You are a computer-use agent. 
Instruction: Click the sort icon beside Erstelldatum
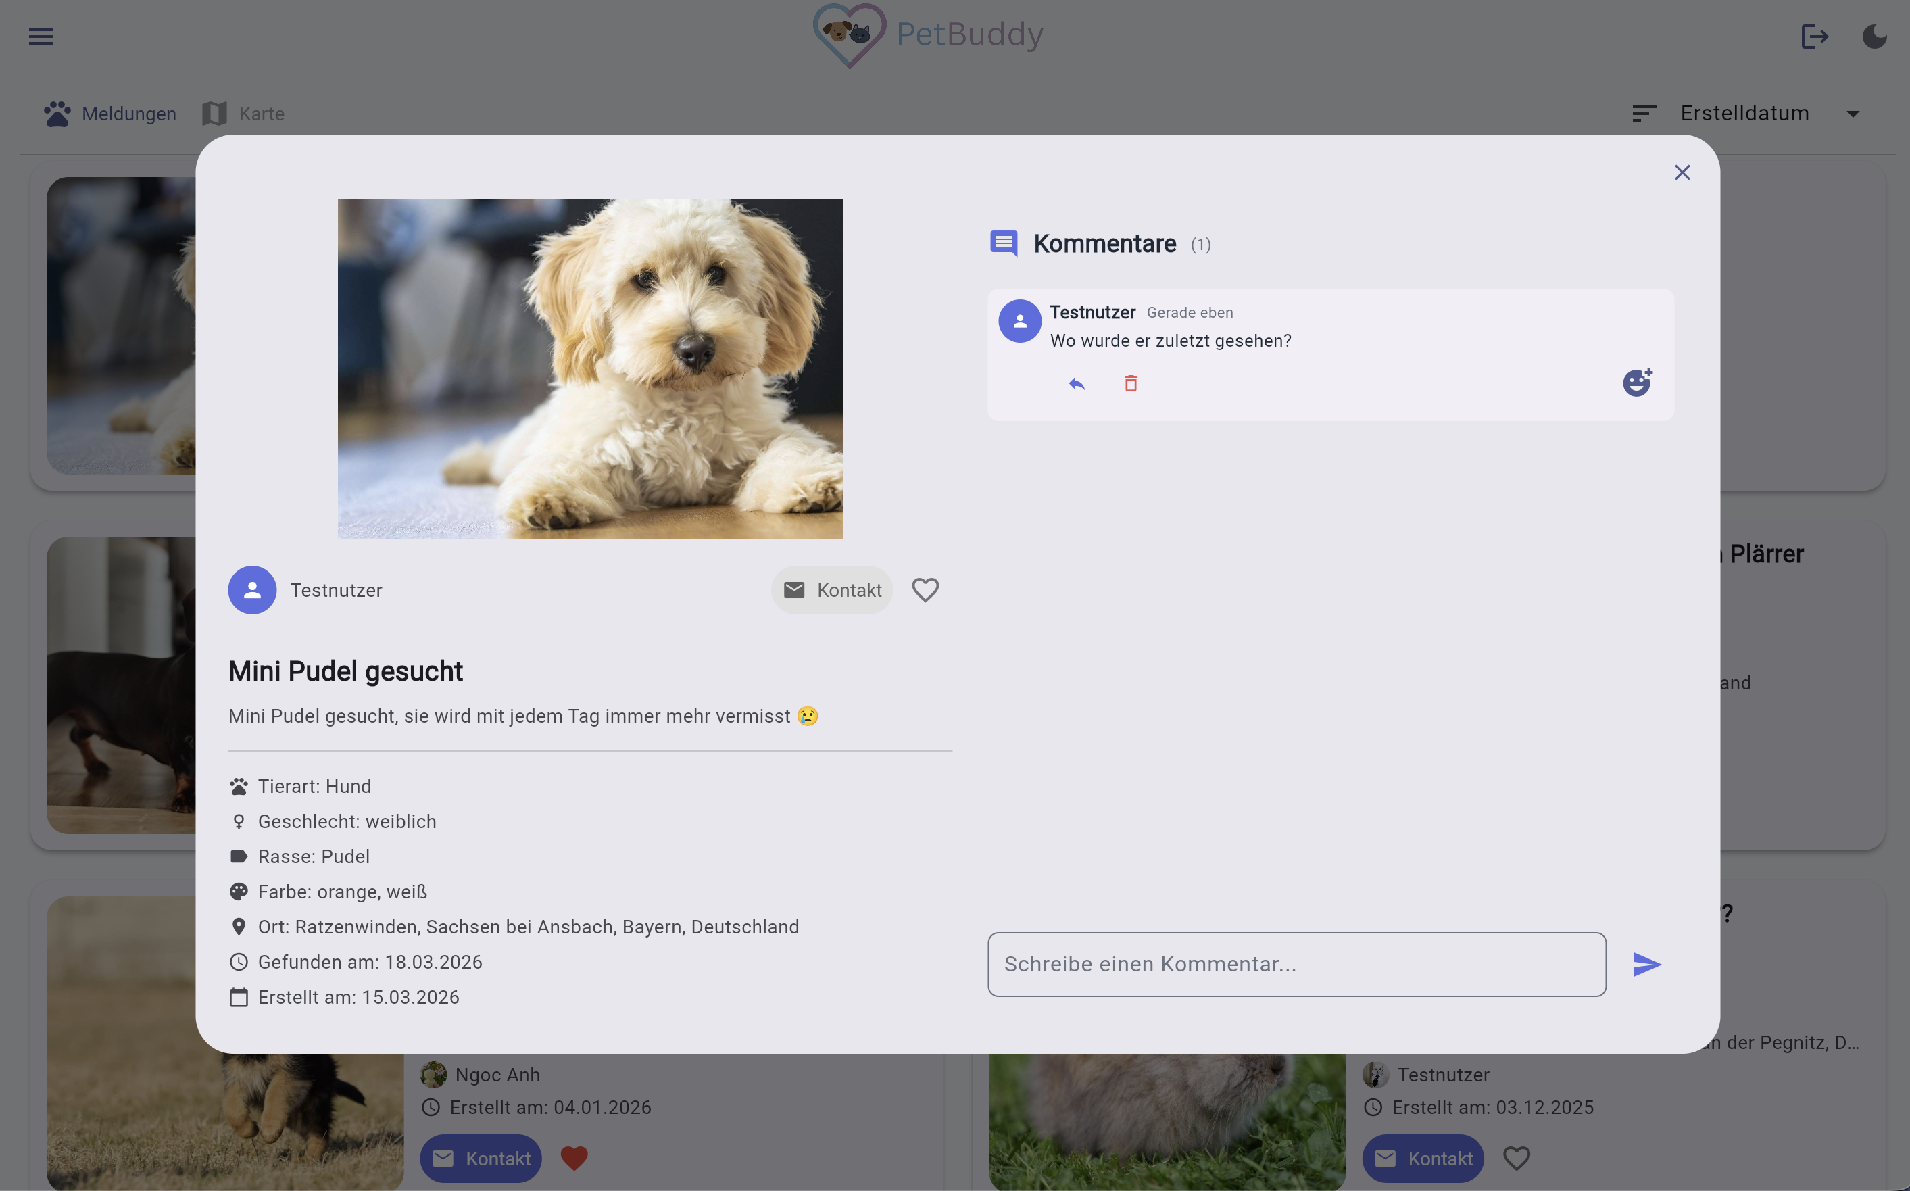pyautogui.click(x=1644, y=114)
